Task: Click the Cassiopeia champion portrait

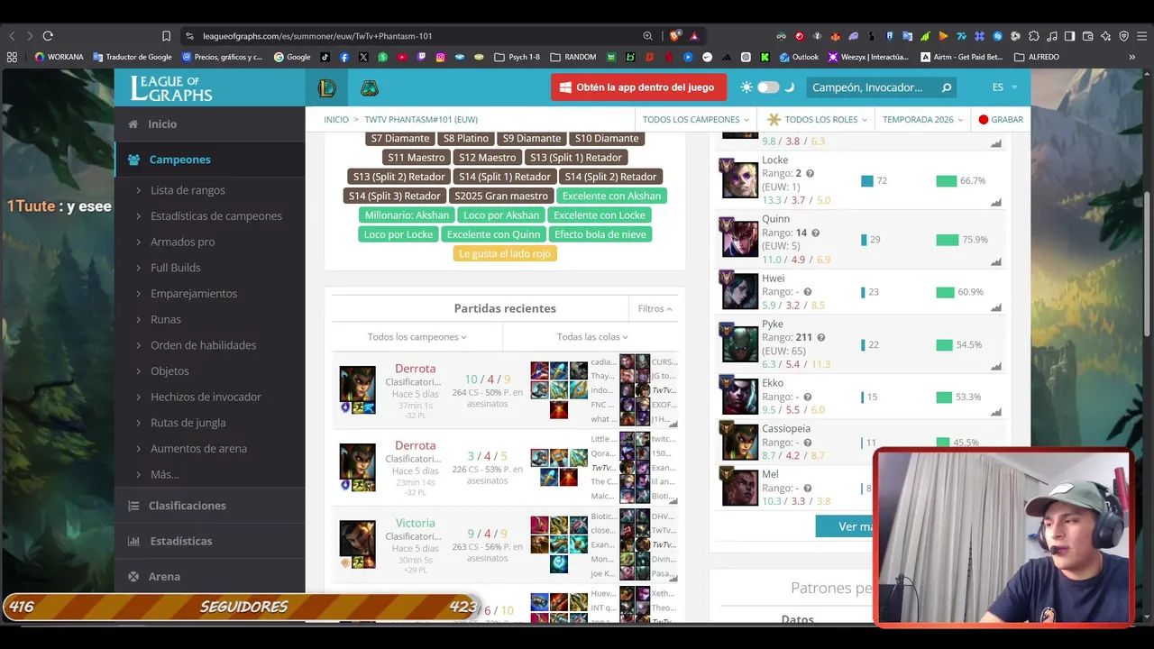Action: point(739,441)
